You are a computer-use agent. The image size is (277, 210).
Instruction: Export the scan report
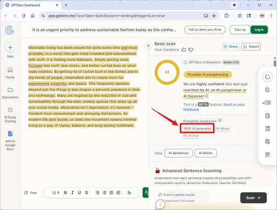click(x=251, y=47)
